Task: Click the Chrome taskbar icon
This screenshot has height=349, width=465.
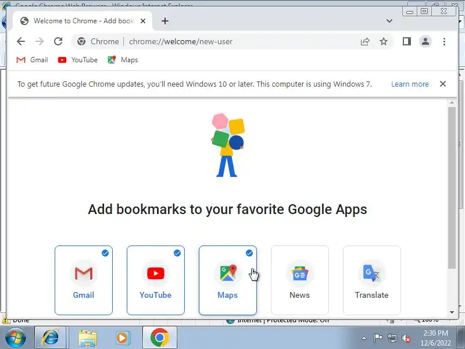Action: tap(159, 338)
